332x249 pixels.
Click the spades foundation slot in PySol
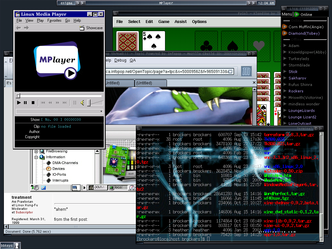(x=232, y=41)
